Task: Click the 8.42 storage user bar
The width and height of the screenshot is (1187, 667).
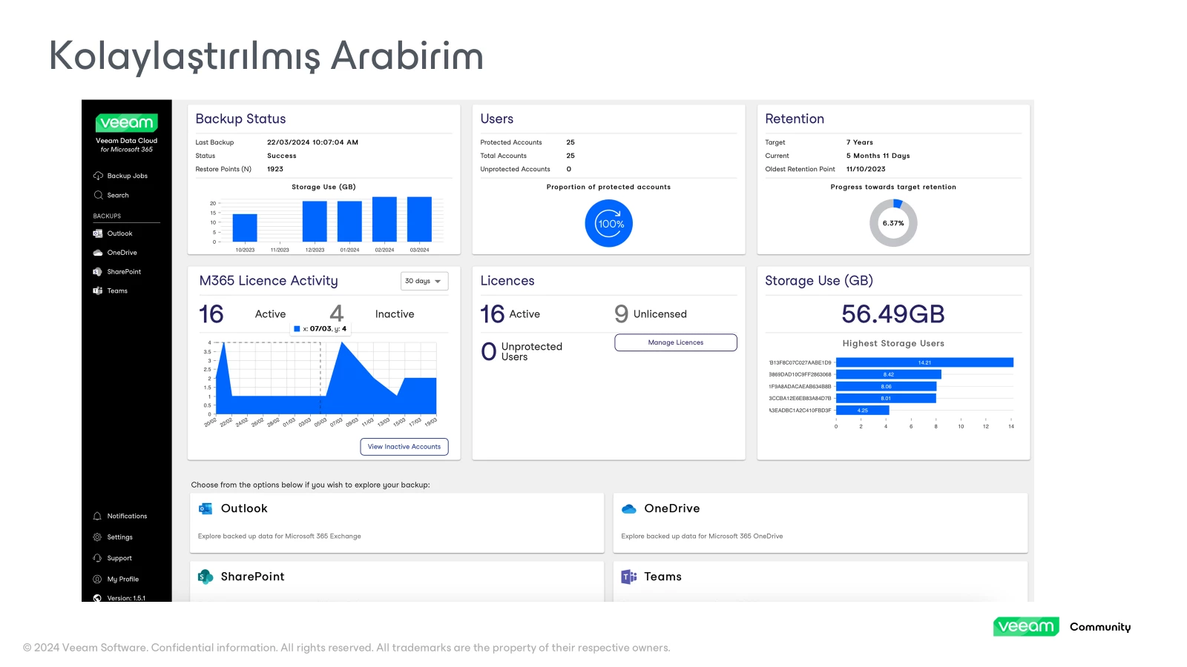Action: click(889, 374)
